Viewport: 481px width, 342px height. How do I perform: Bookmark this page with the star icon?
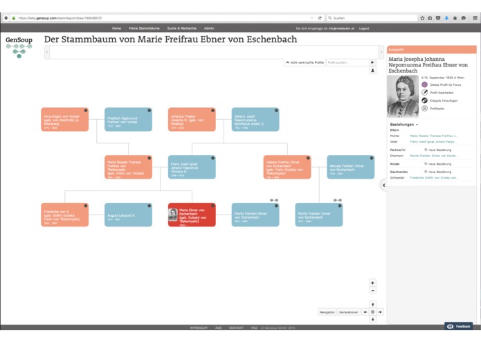pos(422,18)
